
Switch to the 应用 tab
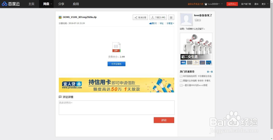[x=76, y=4]
